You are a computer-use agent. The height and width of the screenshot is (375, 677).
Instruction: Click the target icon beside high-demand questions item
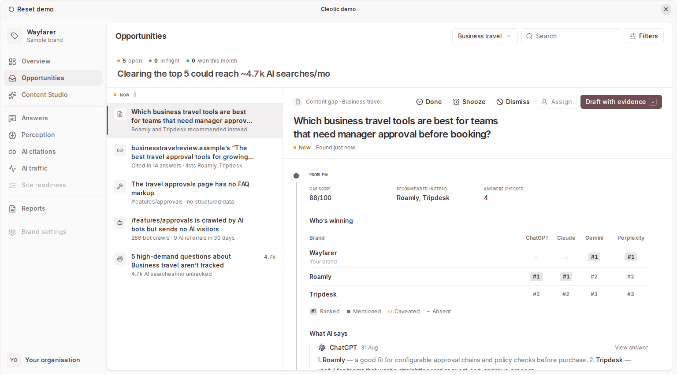(120, 259)
